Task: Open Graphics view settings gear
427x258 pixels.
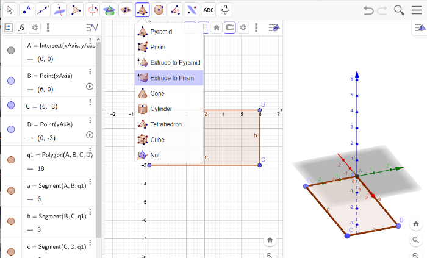Action: 243,27
